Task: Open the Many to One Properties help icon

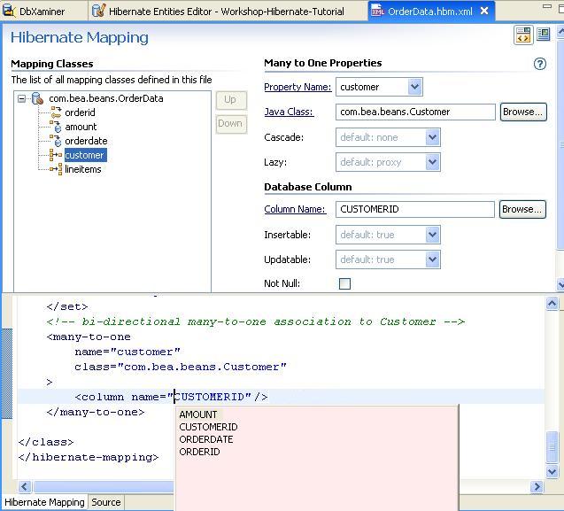Action: pos(539,64)
